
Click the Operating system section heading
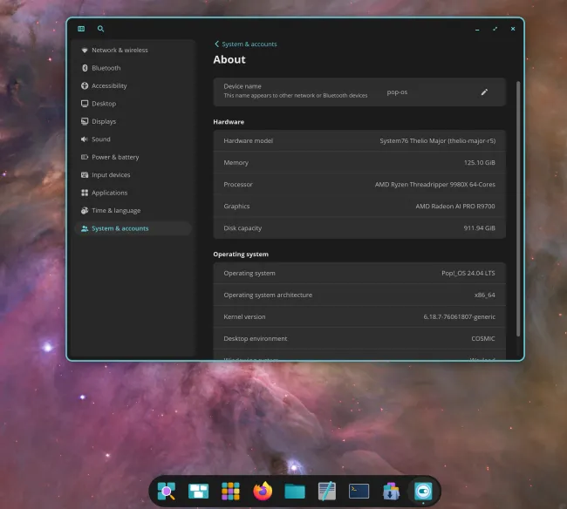click(x=241, y=254)
